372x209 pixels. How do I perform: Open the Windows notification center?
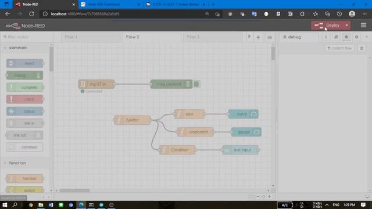363,205
